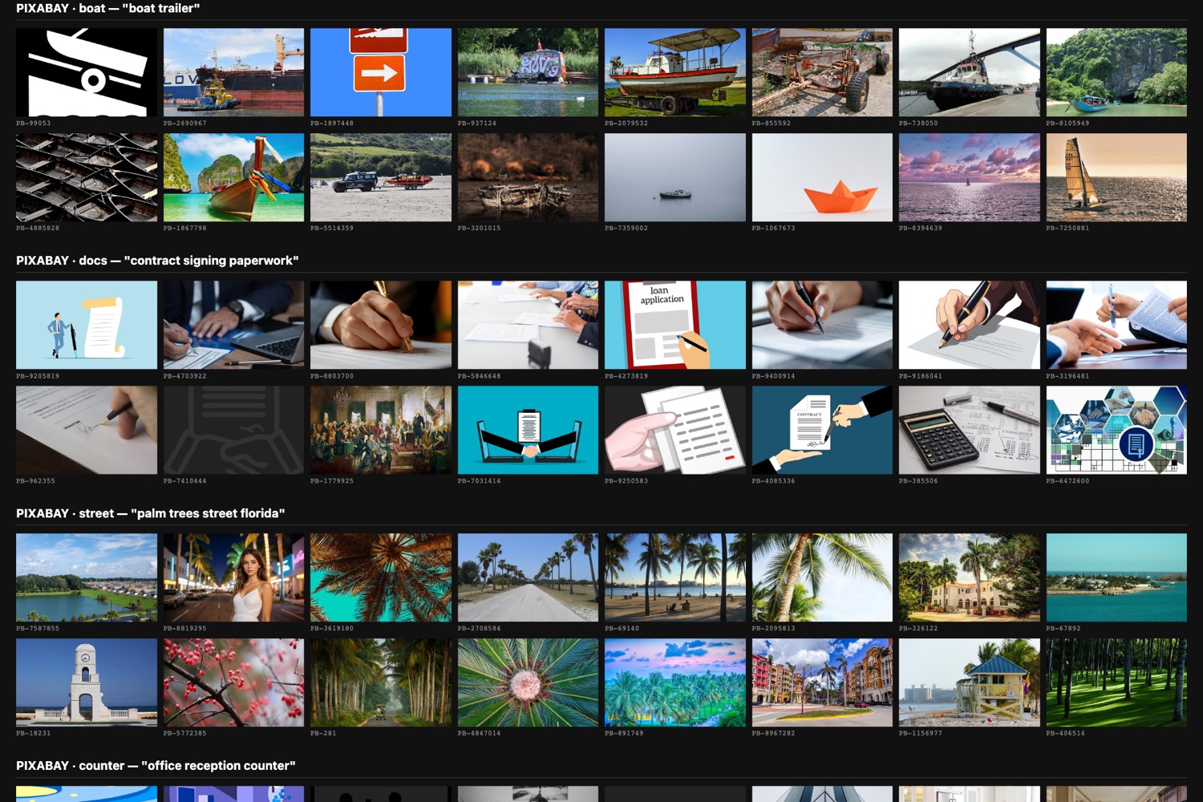Choose the graffiti-covered boat on water photo
This screenshot has height=802, width=1203.
pos(528,72)
